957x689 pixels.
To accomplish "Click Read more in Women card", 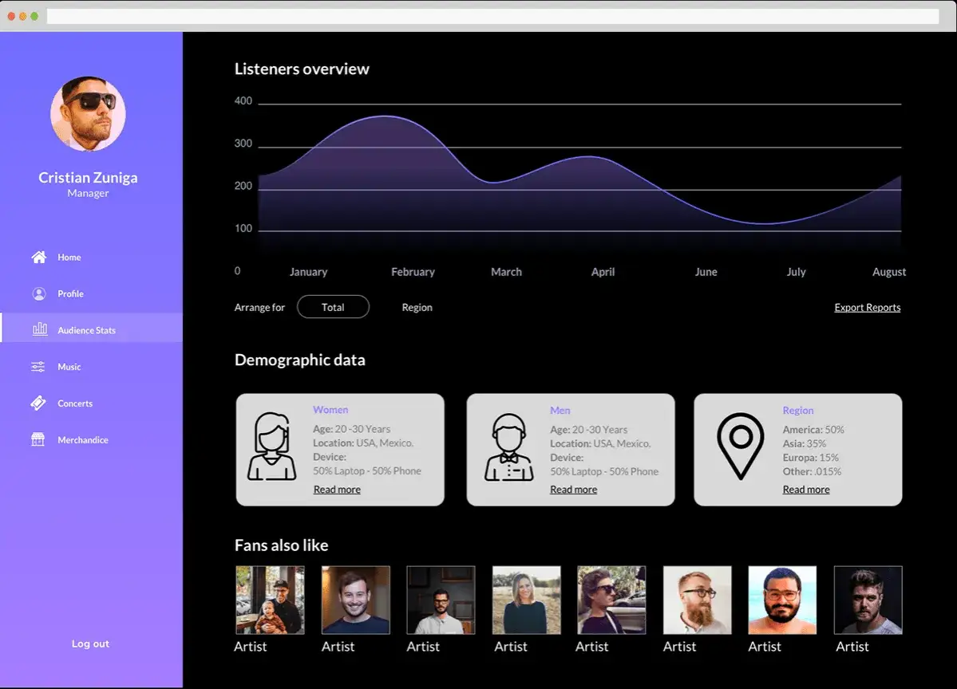I will pyautogui.click(x=337, y=490).
